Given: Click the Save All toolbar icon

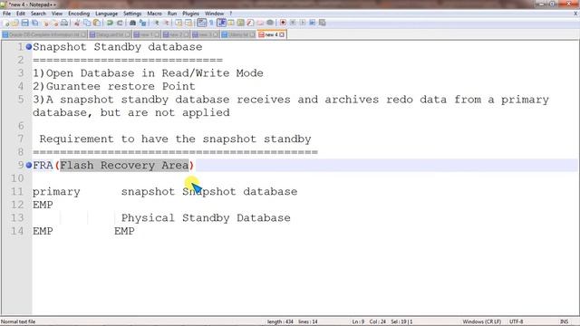Looking at the screenshot, I should click(x=35, y=23).
